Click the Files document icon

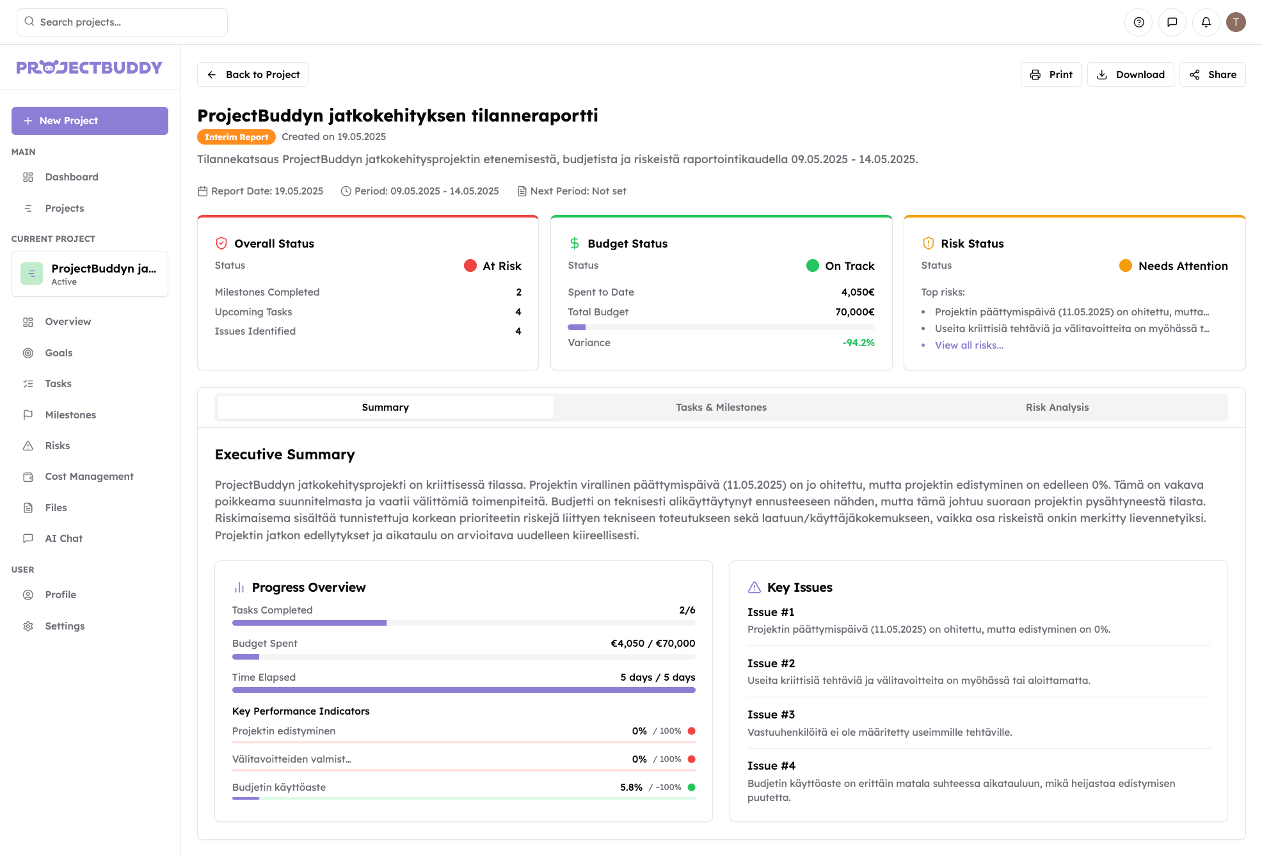click(28, 508)
